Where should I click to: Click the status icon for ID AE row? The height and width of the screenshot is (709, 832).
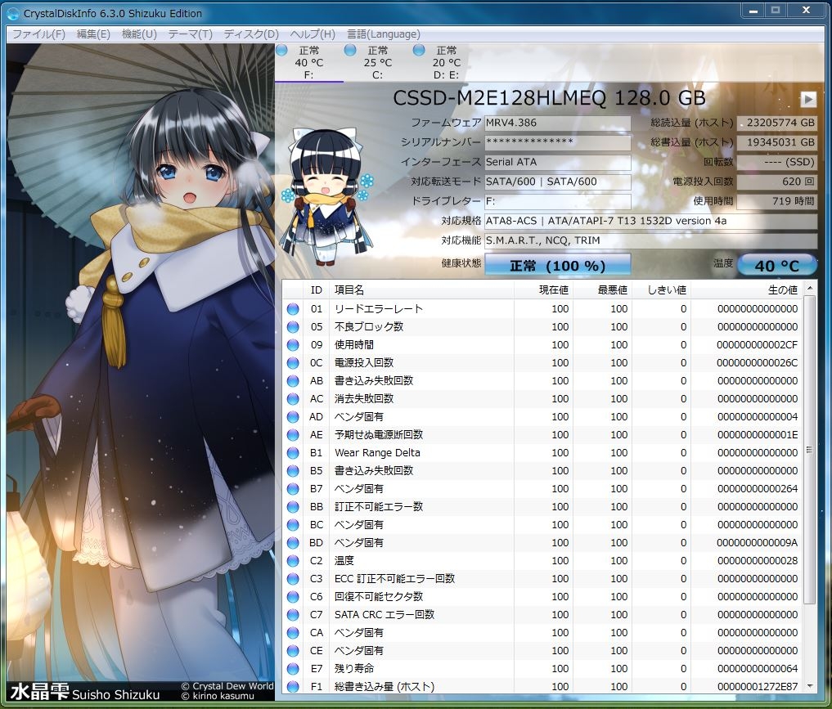pyautogui.click(x=293, y=435)
